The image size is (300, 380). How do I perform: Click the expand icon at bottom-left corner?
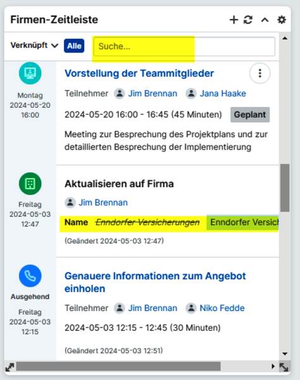pyautogui.click(x=9, y=367)
